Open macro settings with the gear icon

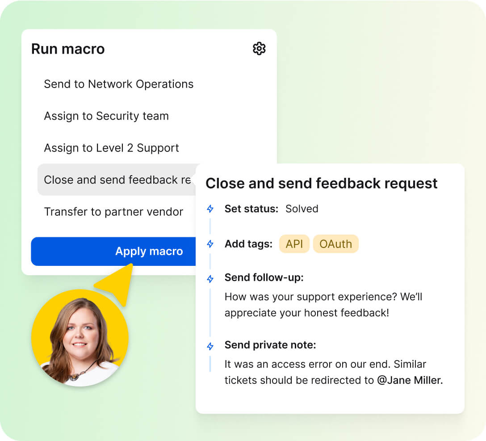pos(259,49)
